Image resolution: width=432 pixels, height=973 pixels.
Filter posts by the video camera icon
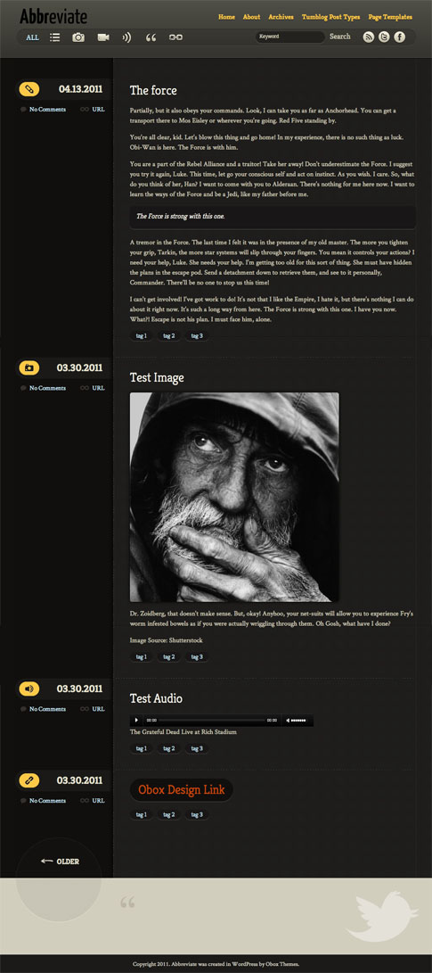(103, 37)
